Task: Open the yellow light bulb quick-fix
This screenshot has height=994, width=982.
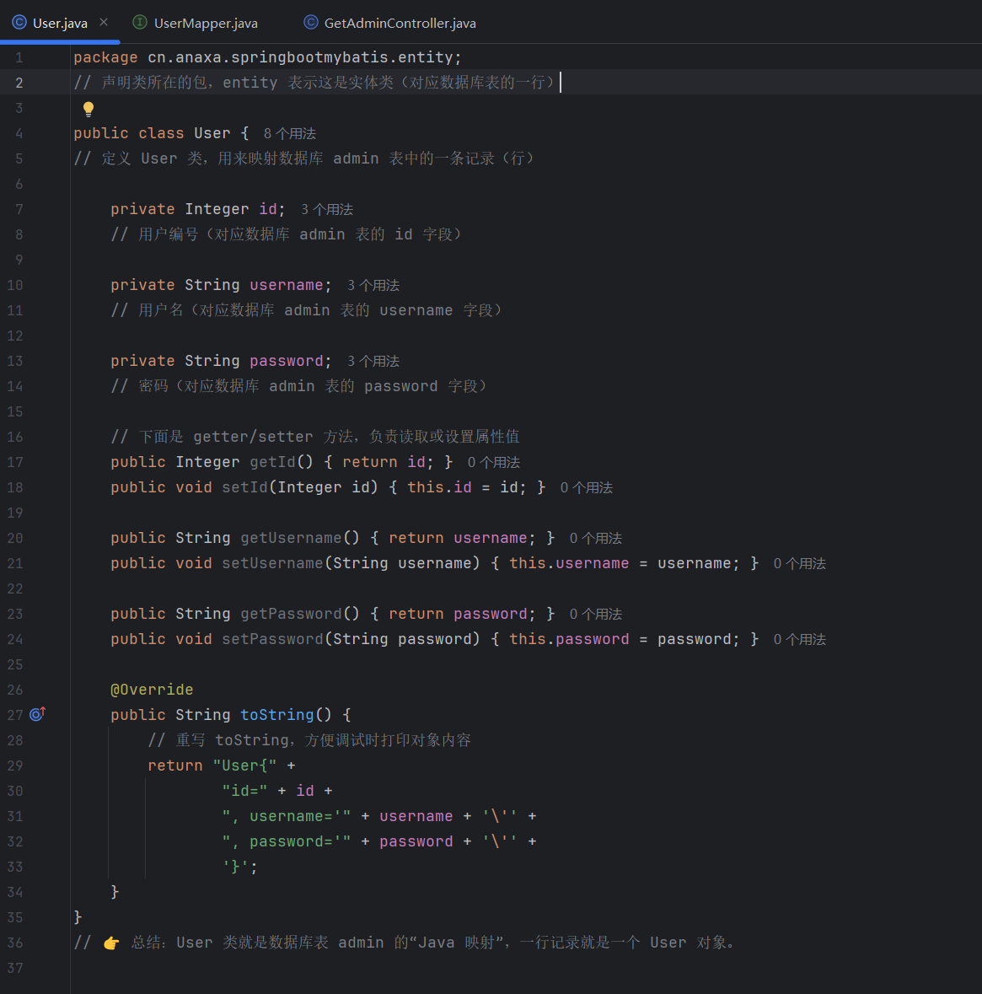Action: click(89, 109)
